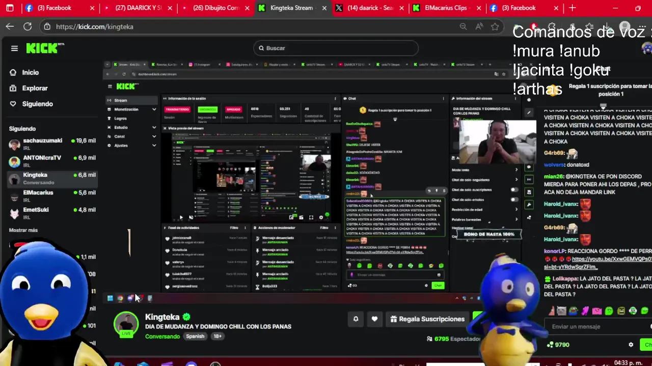Play the stream preview video
The width and height of the screenshot is (652, 366).
(x=181, y=218)
